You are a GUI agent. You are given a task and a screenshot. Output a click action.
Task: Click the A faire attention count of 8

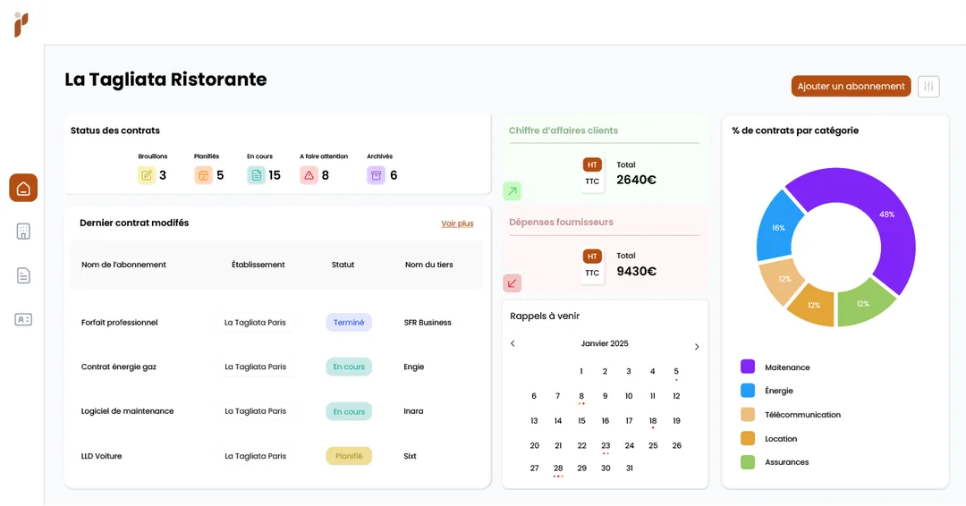click(326, 175)
